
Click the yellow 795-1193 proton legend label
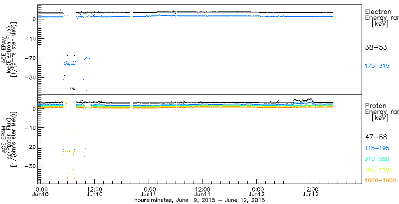(x=379, y=170)
